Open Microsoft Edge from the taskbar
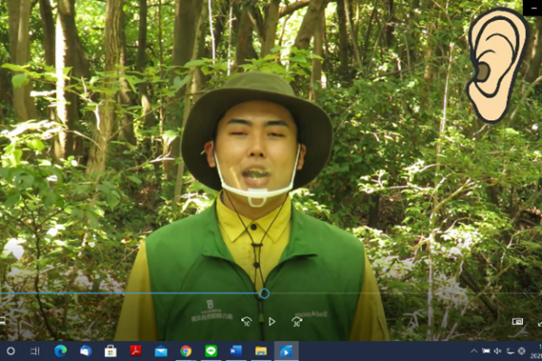 tap(61, 350)
